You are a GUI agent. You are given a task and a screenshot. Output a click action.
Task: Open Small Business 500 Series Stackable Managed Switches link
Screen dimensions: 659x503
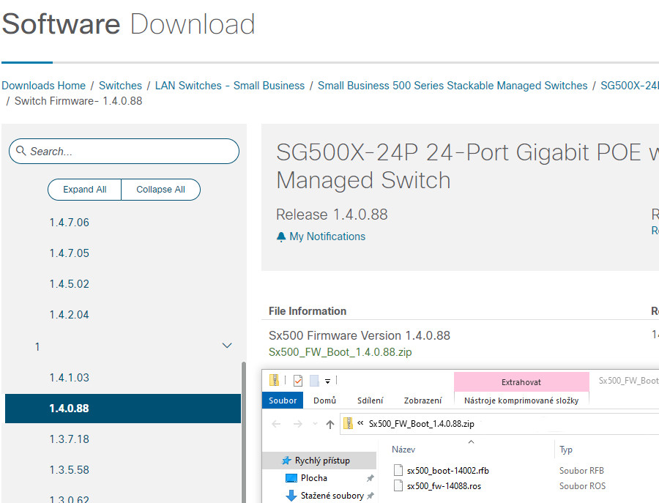coord(453,86)
